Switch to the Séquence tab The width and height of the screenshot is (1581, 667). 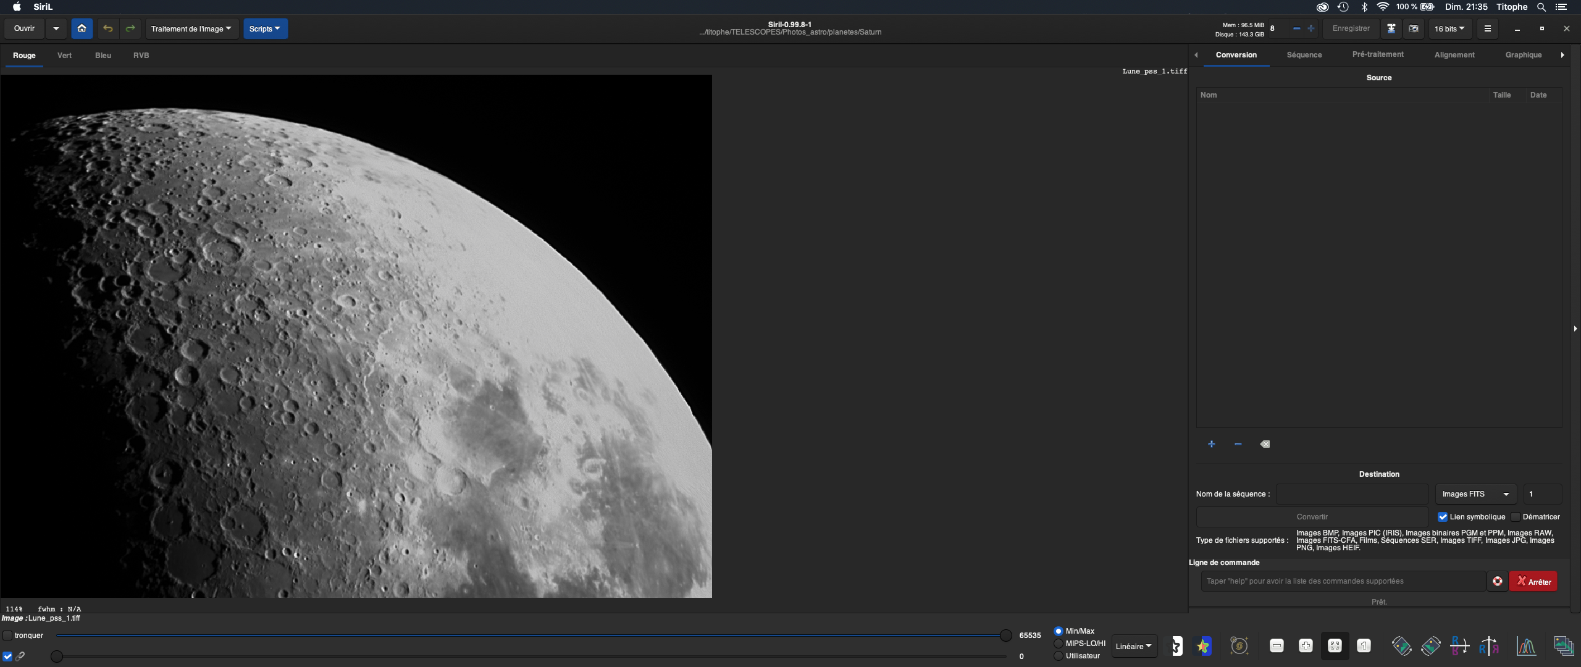[x=1304, y=55]
